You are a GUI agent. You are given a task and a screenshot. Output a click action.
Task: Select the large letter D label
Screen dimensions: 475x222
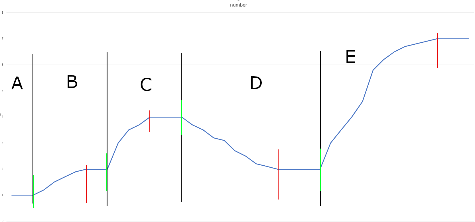point(256,83)
